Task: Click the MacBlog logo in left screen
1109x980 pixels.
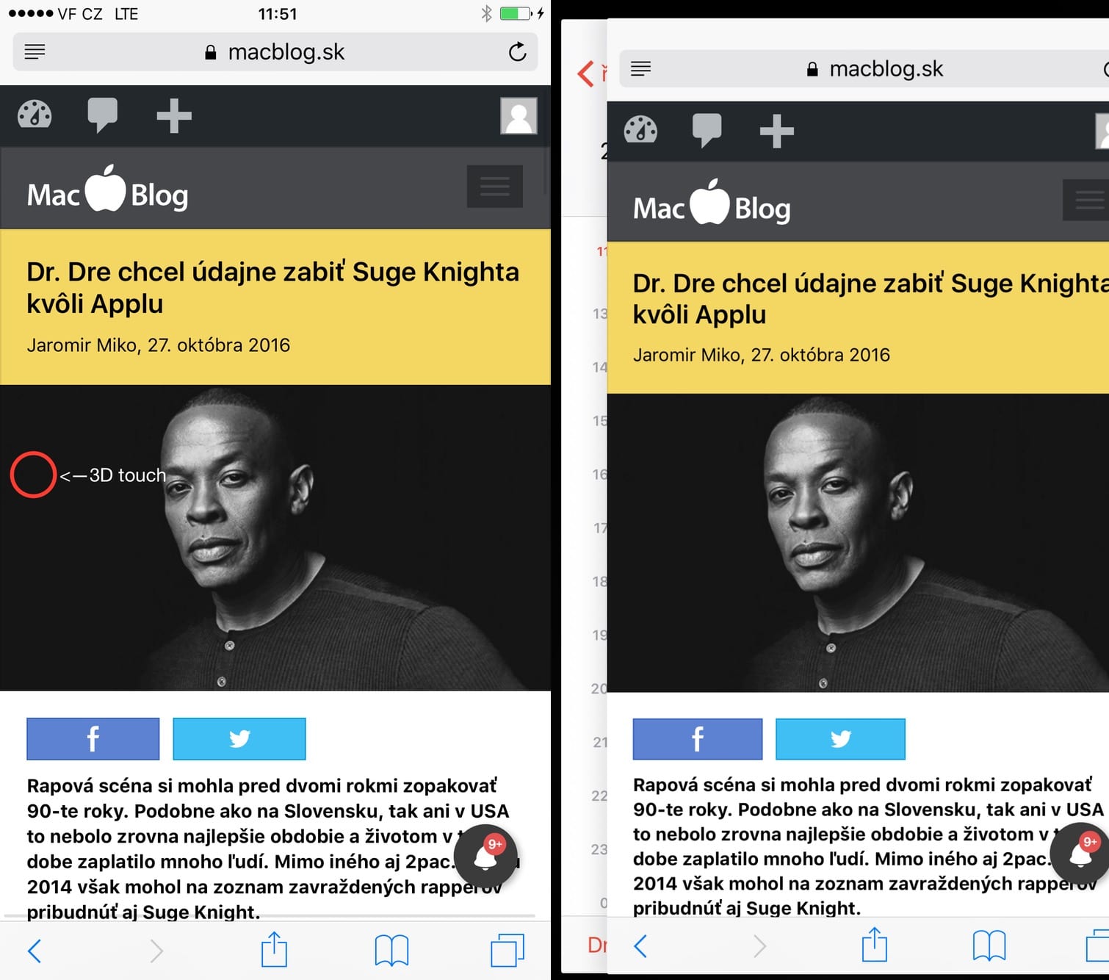Action: click(108, 190)
